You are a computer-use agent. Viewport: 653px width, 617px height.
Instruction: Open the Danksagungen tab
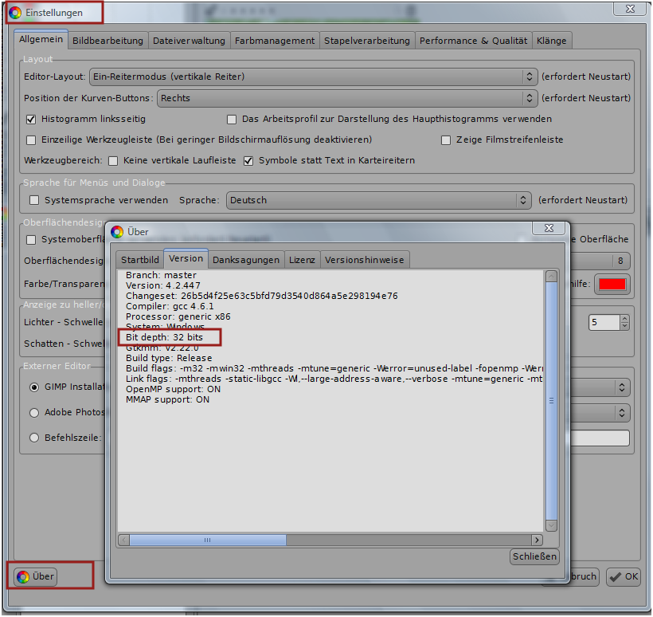tap(246, 260)
